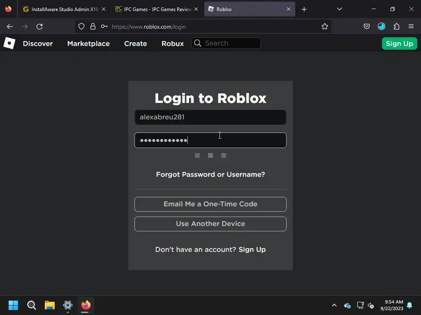Click the Roblox logo home icon
This screenshot has height=315, width=421.
[9, 43]
